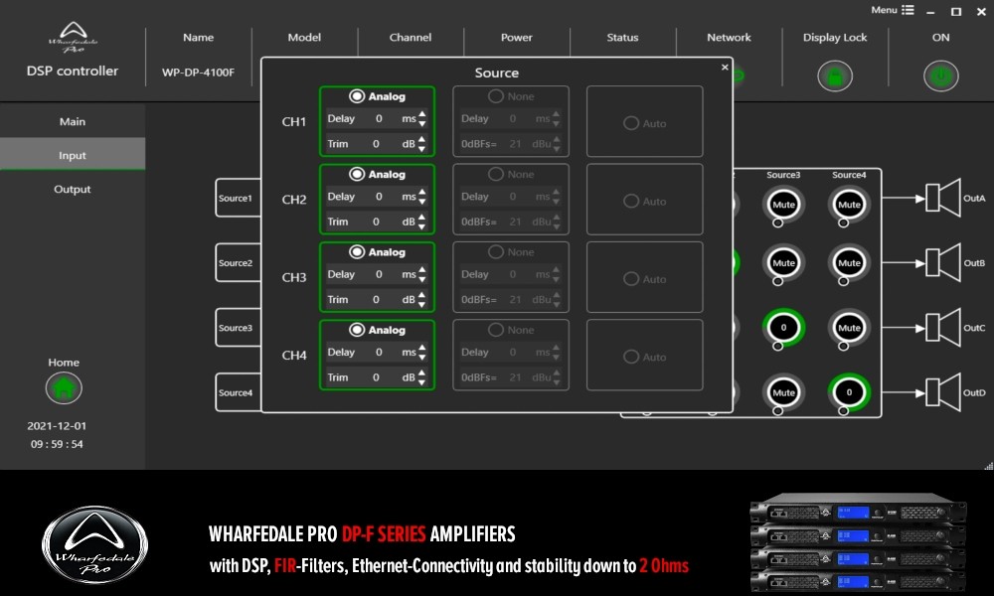Select Auto radio button for CH1

tap(631, 123)
